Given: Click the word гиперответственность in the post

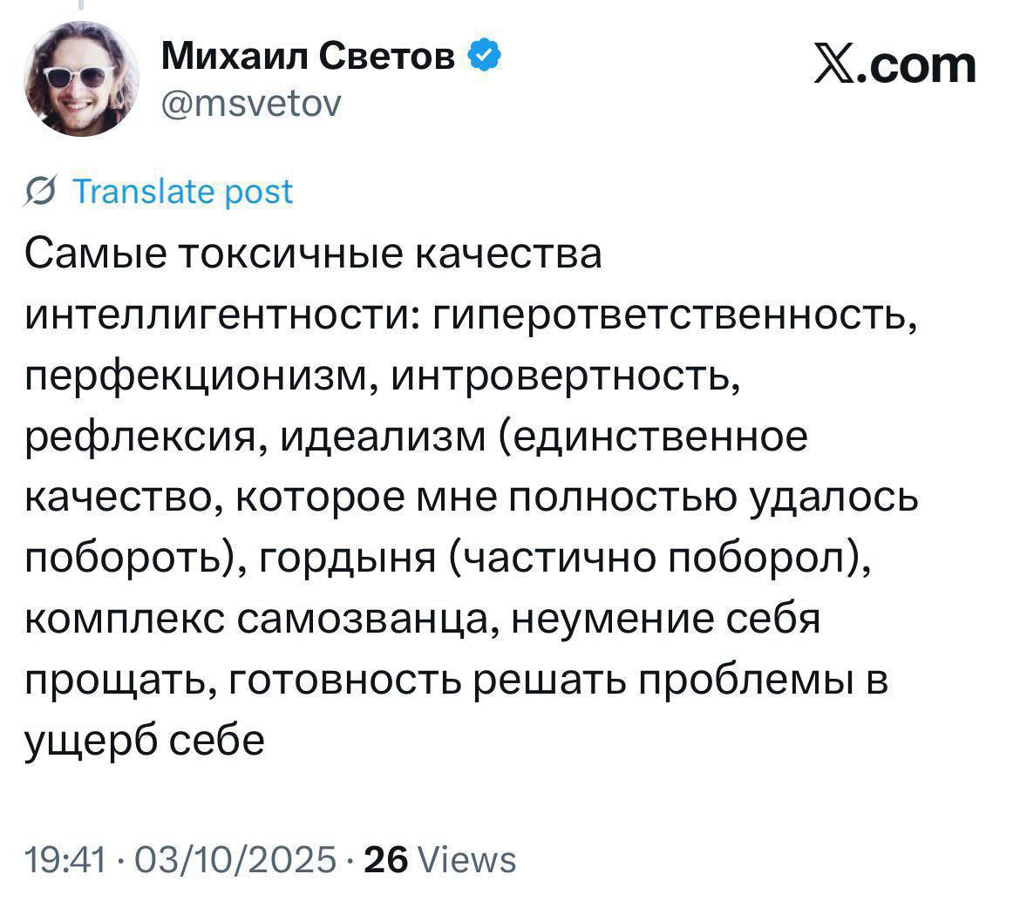Looking at the screenshot, I should tap(675, 315).
